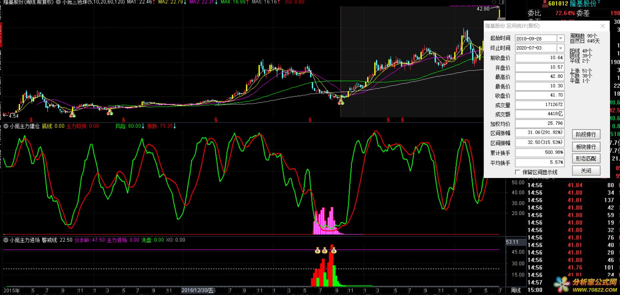Click the colored ball marker at selection start
620x295 pixels.
[341, 102]
